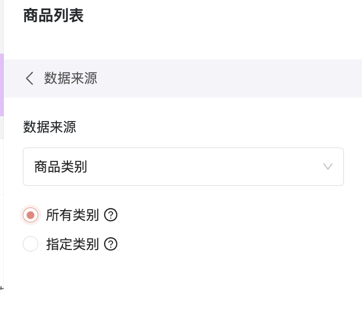This screenshot has width=362, height=311.
Task: Click the 数据来源 header title text
Action: coord(71,78)
